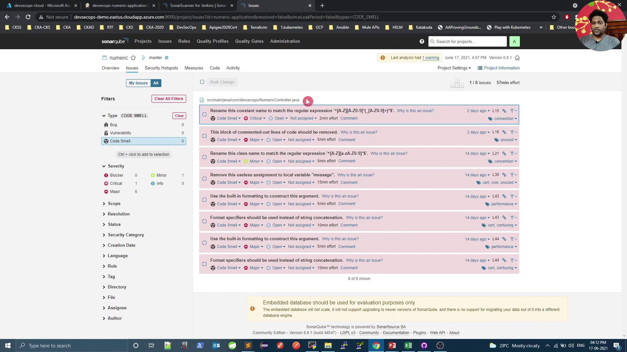Click the favorite star next to numeric
627x352 pixels.
click(133, 58)
